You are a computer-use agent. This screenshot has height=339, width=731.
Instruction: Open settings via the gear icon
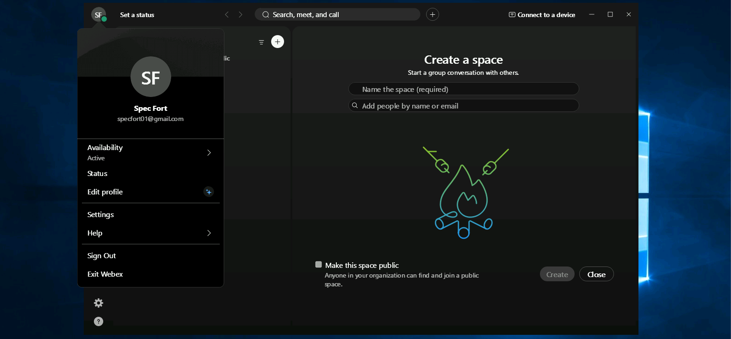point(99,303)
